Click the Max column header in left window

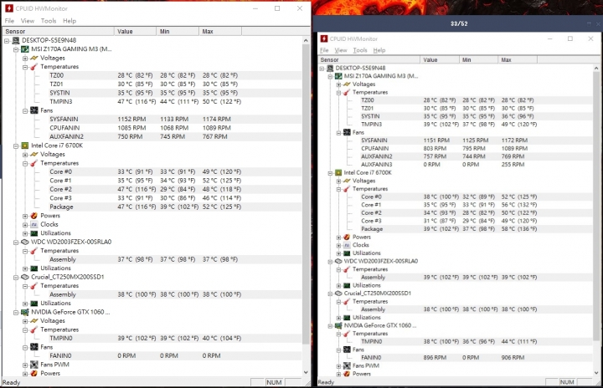(220, 32)
